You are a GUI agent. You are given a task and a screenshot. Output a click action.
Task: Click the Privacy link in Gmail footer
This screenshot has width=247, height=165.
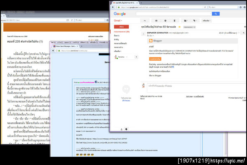point(198,96)
